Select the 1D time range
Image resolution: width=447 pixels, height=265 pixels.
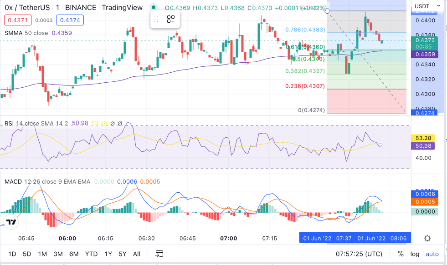[12, 254]
